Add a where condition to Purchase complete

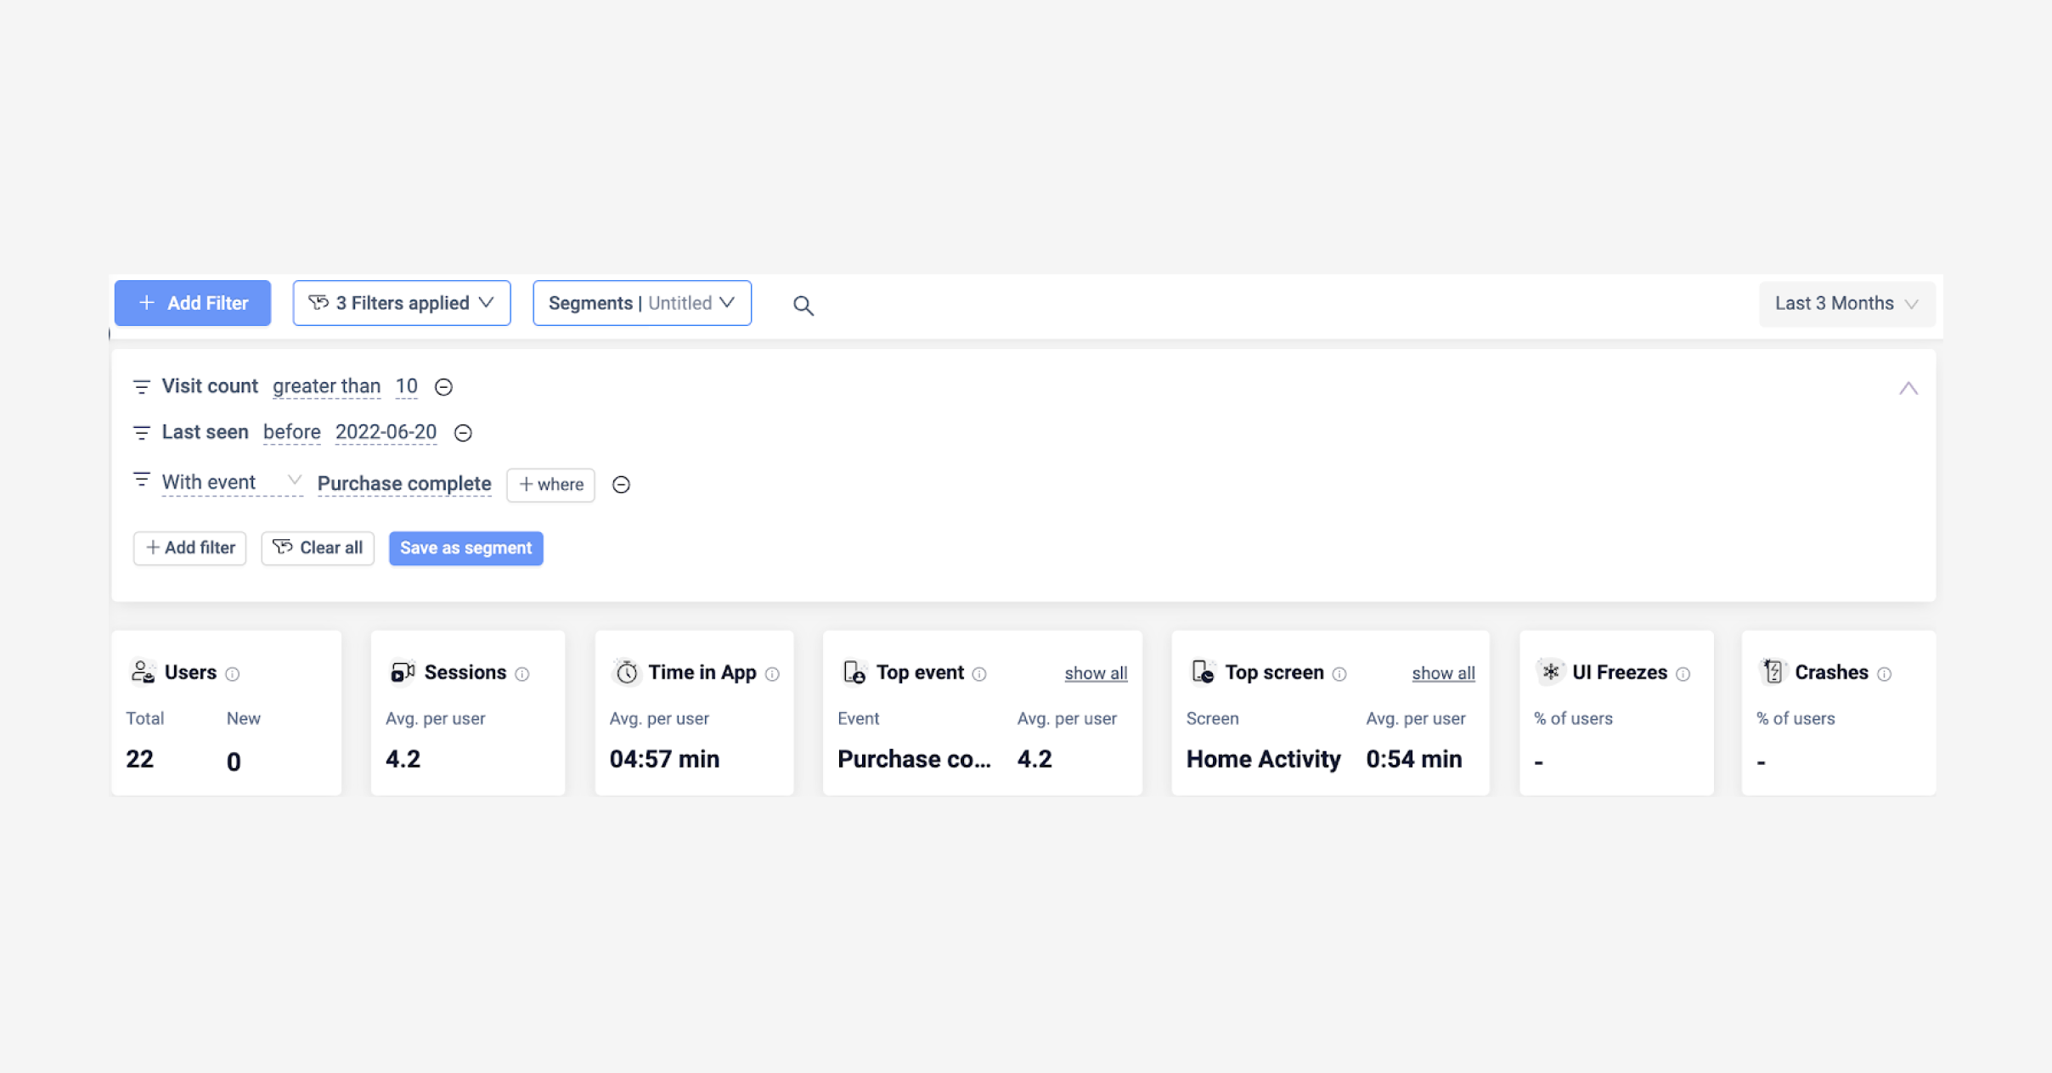550,485
